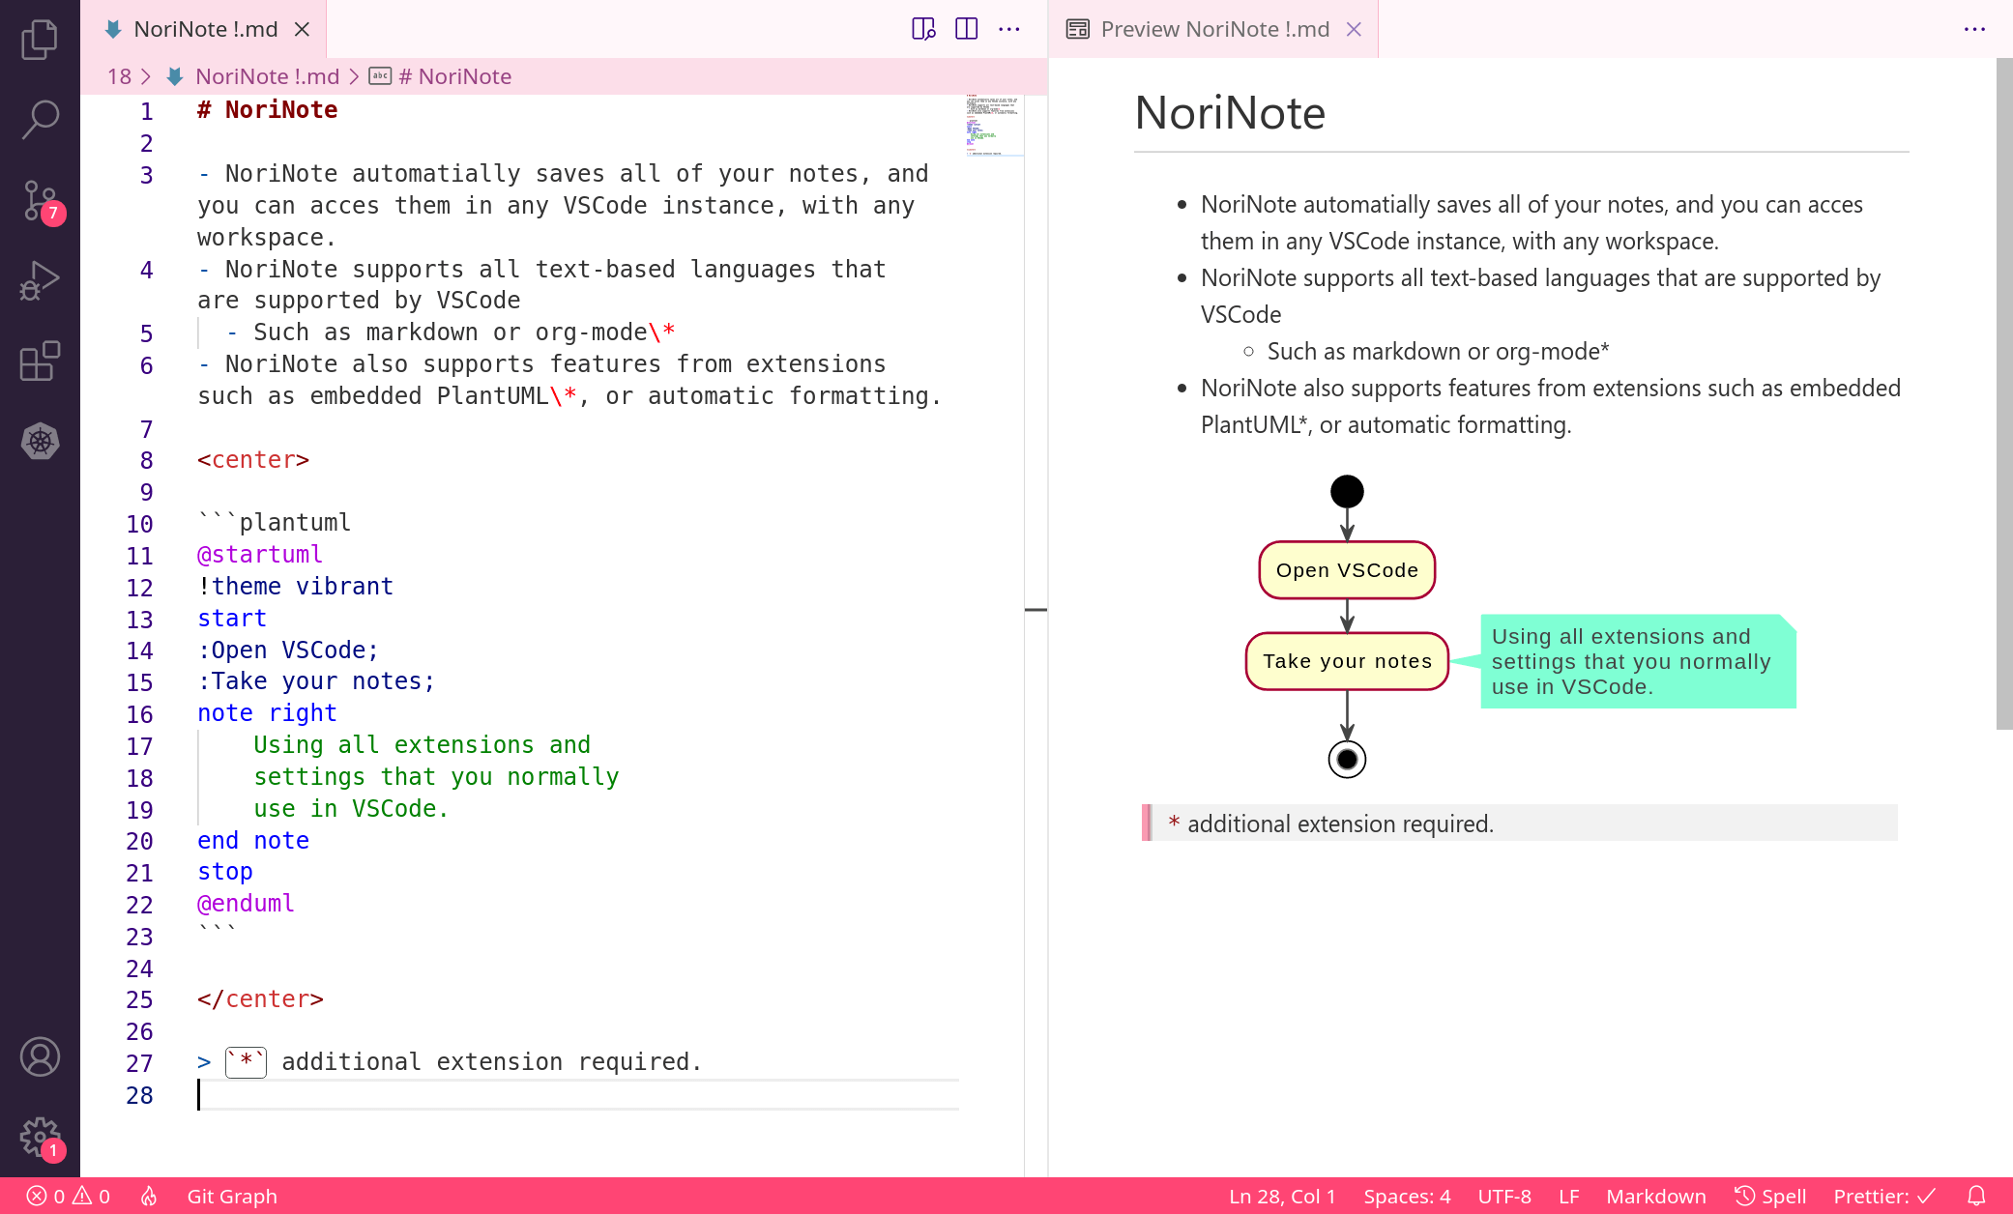2013x1214 pixels.
Task: Open the Kubernetes helm-wheel view
Action: [x=40, y=442]
